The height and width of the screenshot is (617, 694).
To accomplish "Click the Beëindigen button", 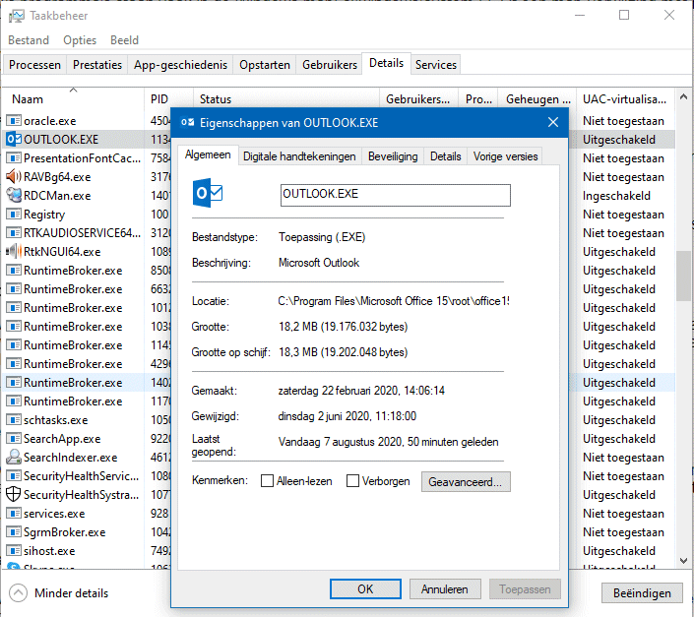I will pos(642,593).
